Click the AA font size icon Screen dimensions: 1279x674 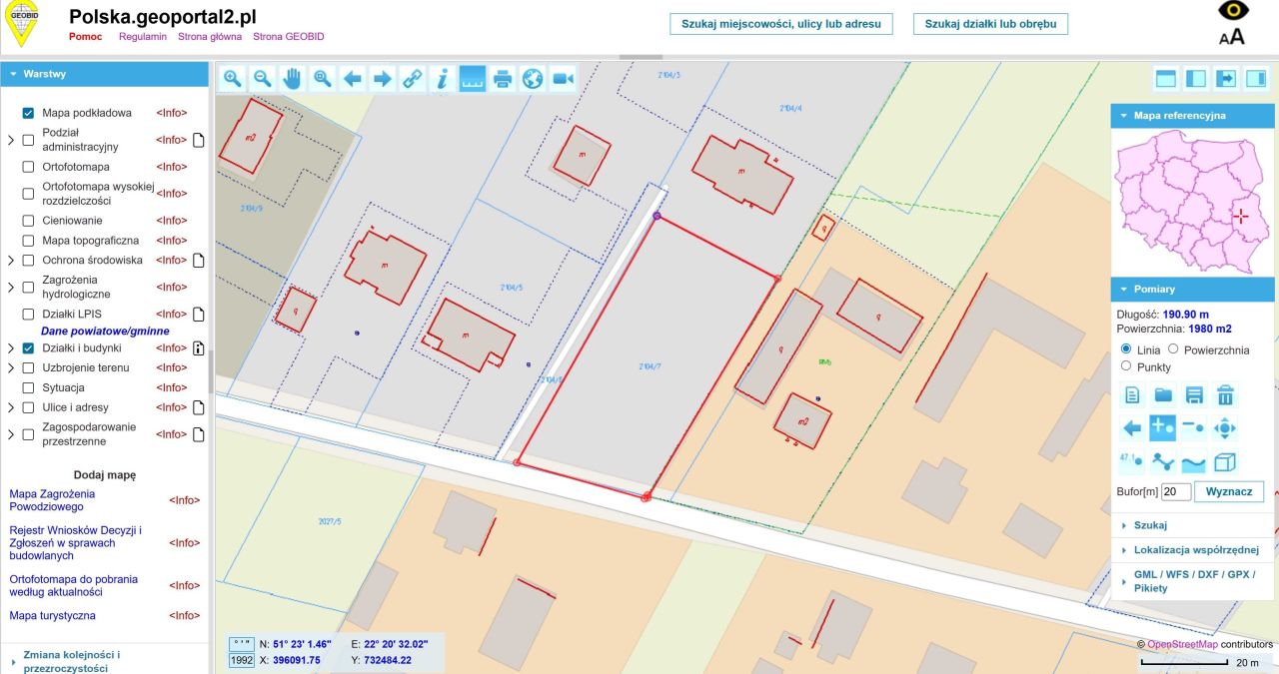[x=1232, y=37]
